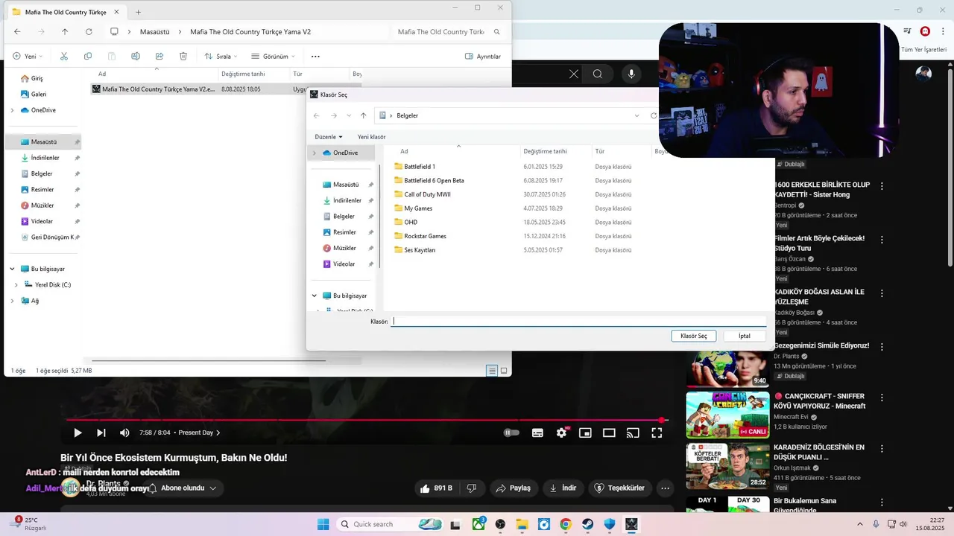Open the Görünüm view dropdown
The height and width of the screenshot is (536, 954).
click(x=273, y=57)
